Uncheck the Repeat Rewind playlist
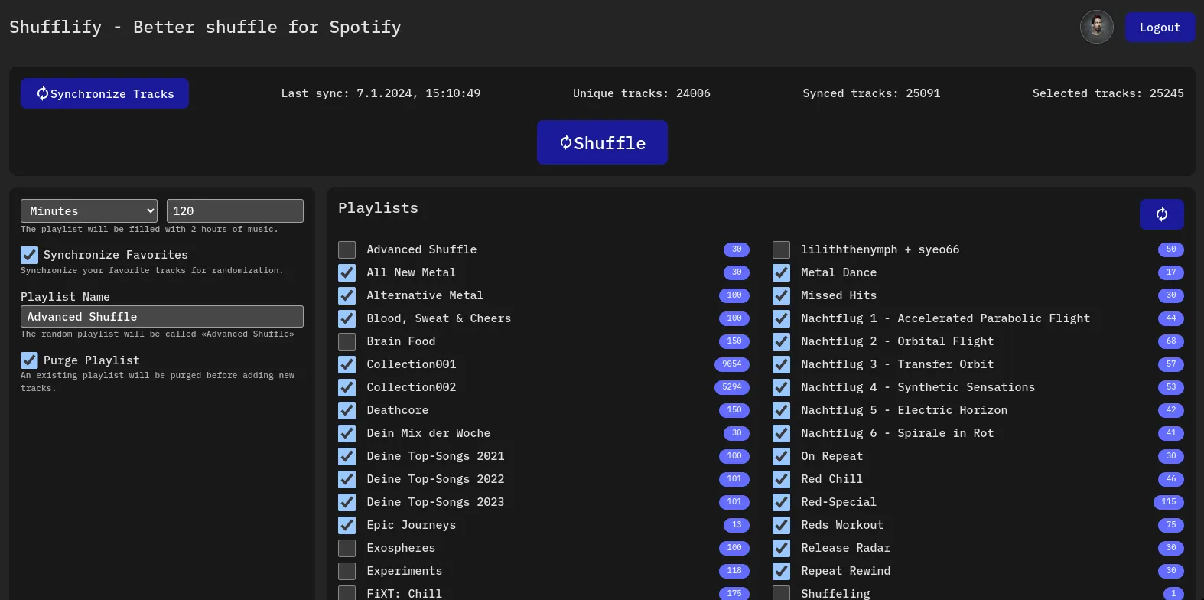The width and height of the screenshot is (1204, 600). tap(781, 571)
